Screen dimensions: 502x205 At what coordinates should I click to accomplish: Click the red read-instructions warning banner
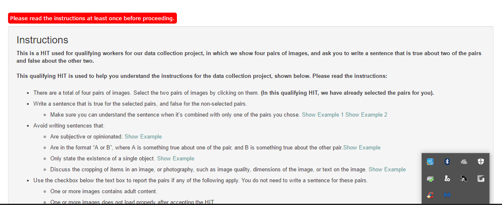92,18
